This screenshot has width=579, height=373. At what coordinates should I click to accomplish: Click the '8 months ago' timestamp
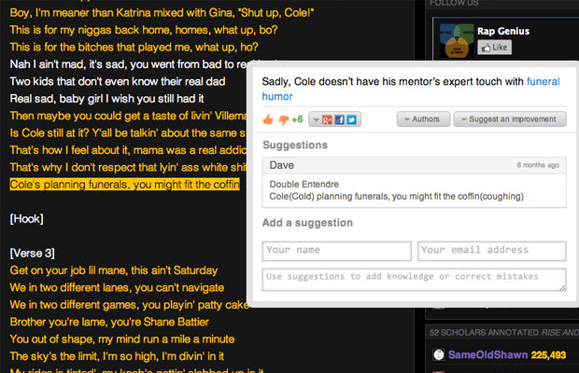(538, 165)
